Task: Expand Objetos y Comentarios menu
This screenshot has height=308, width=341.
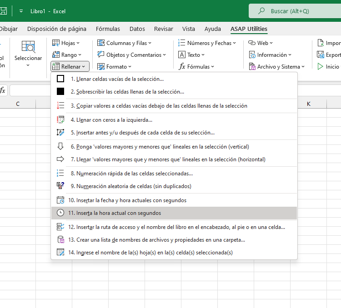Action: click(x=131, y=55)
